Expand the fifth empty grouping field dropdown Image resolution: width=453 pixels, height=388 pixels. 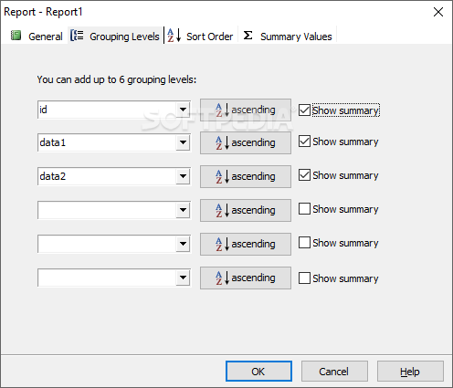(183, 244)
